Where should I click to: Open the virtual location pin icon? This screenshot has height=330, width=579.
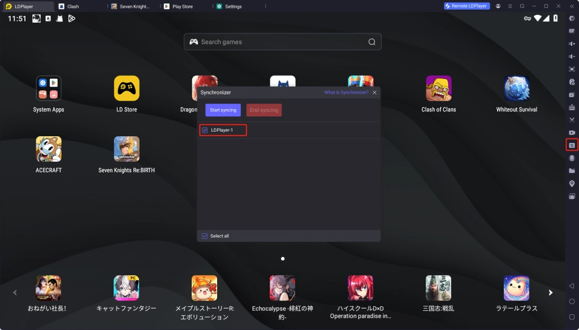[x=572, y=184]
